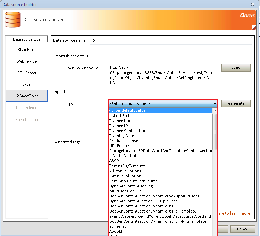Choose 'AllStarUpOptions' from the list

point(160,171)
